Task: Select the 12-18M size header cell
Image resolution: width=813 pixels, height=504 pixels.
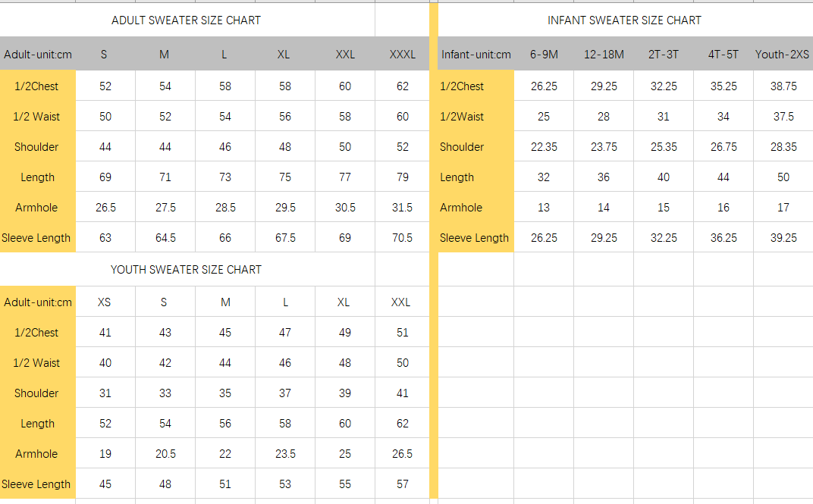Action: (x=604, y=55)
